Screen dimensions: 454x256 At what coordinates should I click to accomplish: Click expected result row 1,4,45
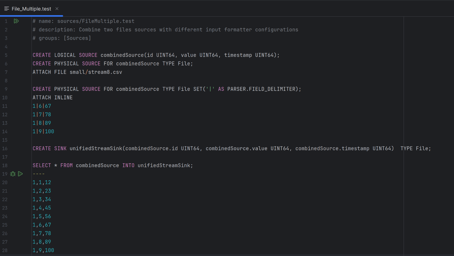(x=42, y=208)
